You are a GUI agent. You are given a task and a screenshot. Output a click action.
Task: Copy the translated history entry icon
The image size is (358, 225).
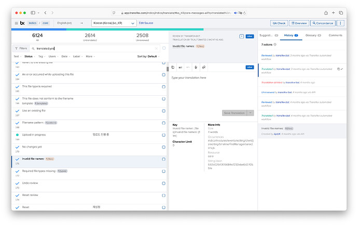[339, 69]
